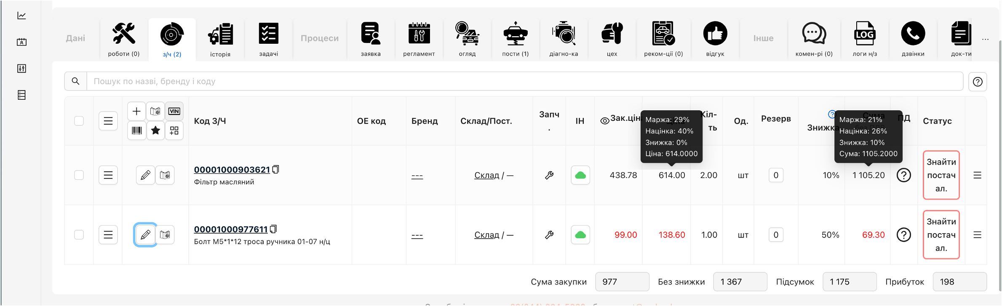Click the barcode scanner icon in table header
The width and height of the screenshot is (1002, 306).
136,130
